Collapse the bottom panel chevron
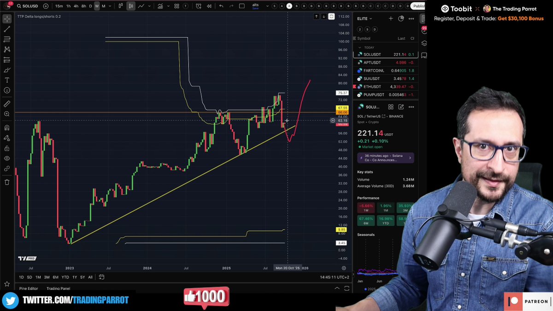Screen dimensions: 553x311 click(x=338, y=288)
